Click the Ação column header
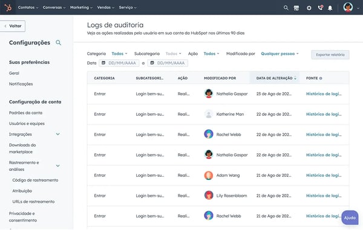The image size is (363, 230). 183,78
